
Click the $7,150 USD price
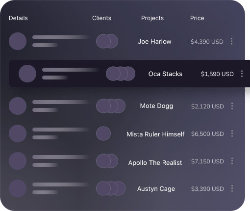click(x=207, y=161)
